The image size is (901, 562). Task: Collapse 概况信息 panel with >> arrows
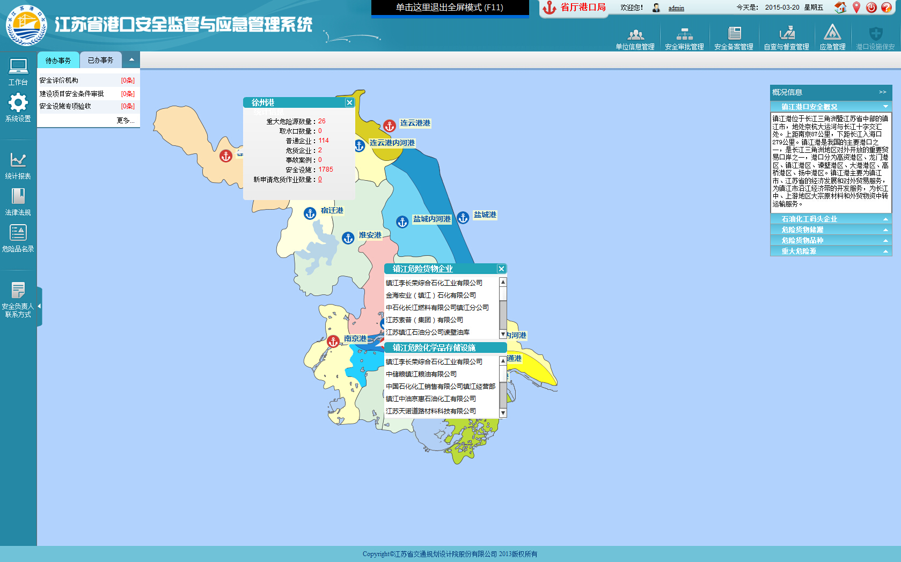coord(882,92)
